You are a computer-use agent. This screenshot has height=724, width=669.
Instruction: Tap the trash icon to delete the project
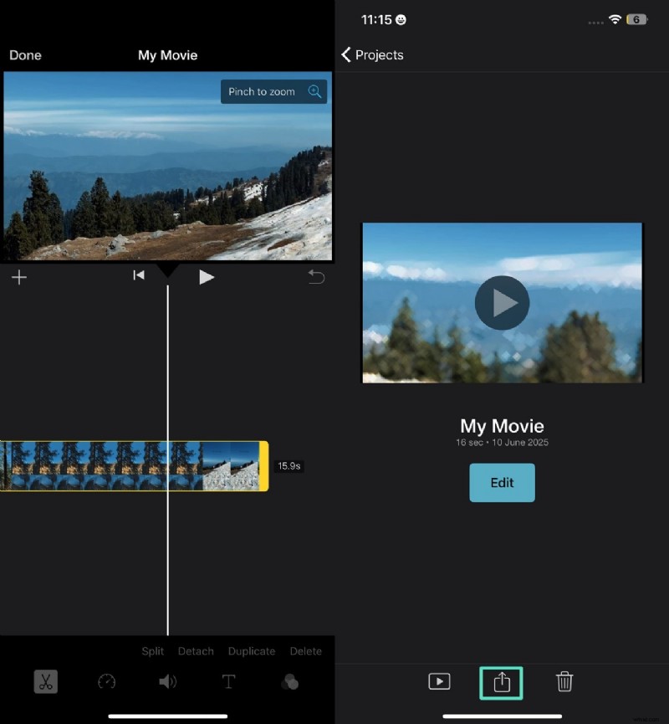(564, 682)
